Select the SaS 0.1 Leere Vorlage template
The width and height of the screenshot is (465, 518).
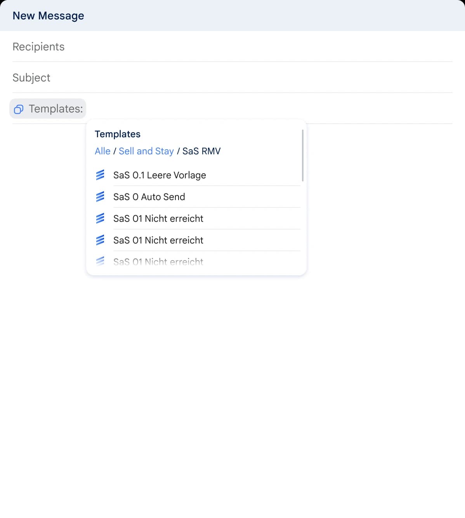pyautogui.click(x=198, y=175)
